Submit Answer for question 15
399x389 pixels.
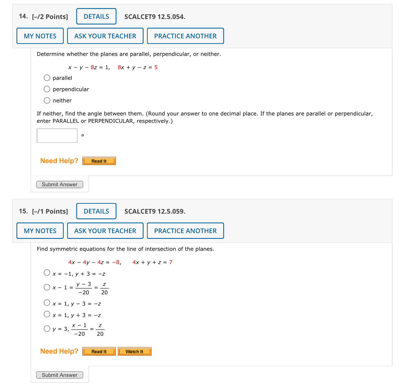[x=59, y=375]
